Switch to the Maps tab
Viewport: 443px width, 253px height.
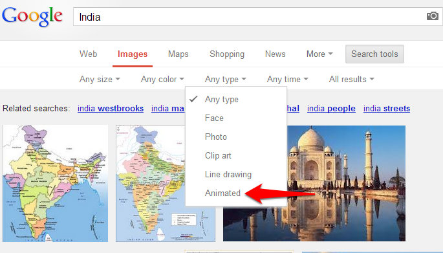(x=178, y=54)
